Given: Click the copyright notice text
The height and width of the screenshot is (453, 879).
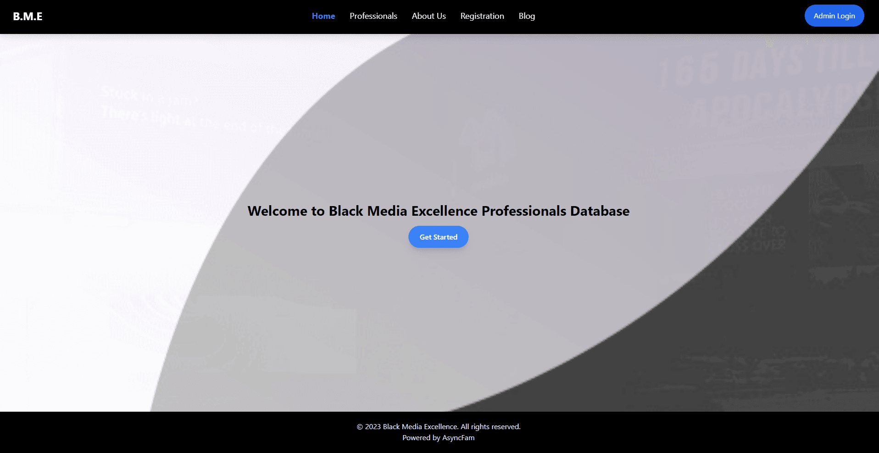Looking at the screenshot, I should coord(438,426).
